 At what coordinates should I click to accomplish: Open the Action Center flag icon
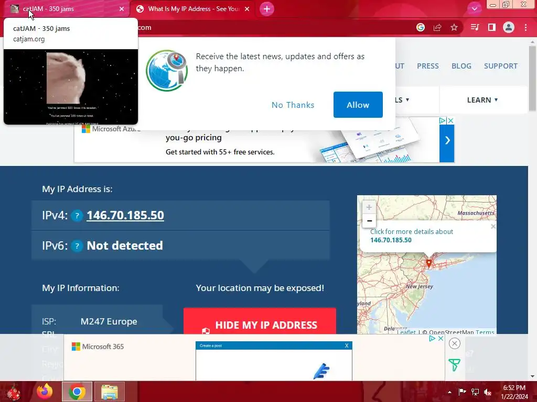[462, 392]
